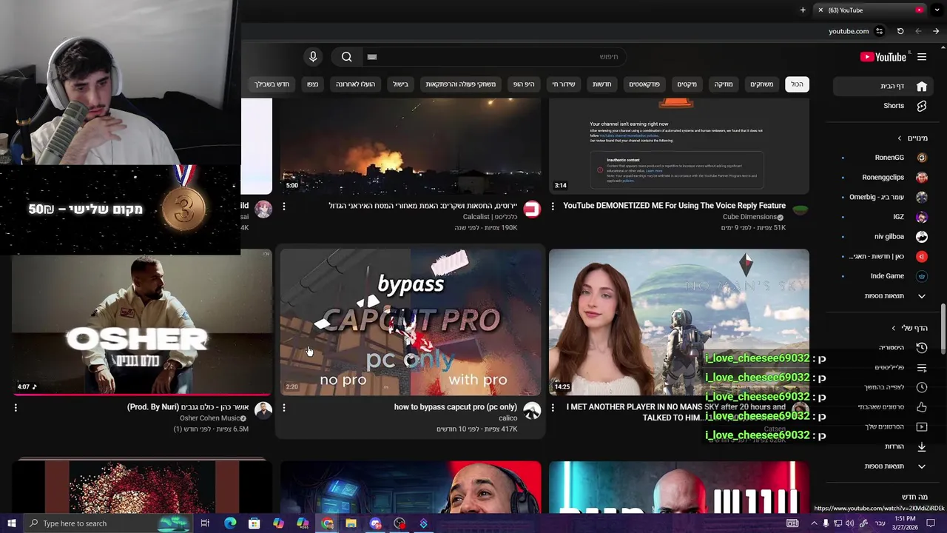Select the 'שידור חי' filter chip

[564, 84]
